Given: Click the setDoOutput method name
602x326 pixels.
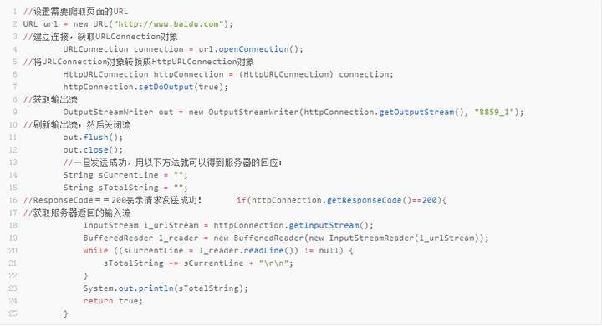Looking at the screenshot, I should (x=166, y=88).
